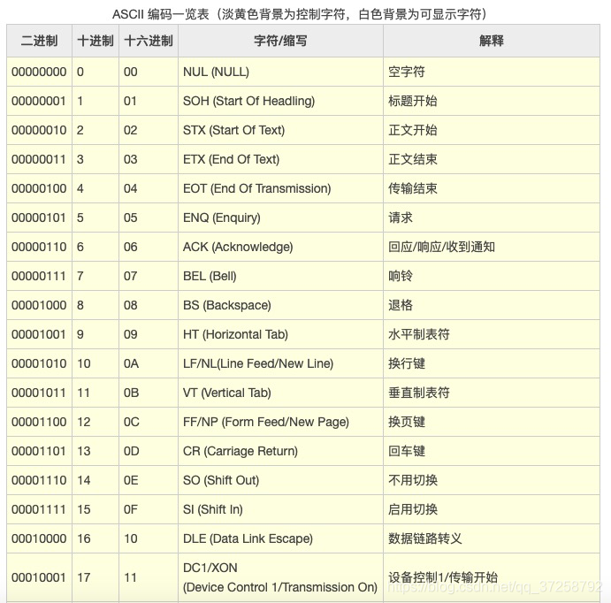The image size is (611, 603).
Task: Click the 退格 cell
Action: point(492,305)
